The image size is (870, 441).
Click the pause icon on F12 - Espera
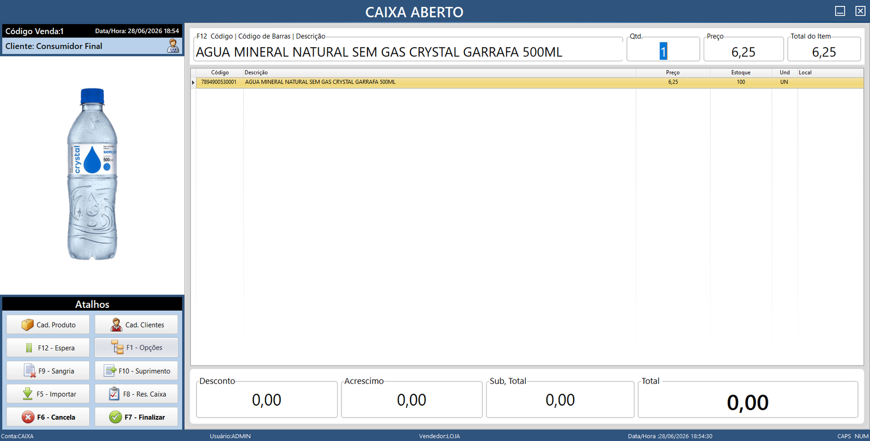(x=29, y=348)
